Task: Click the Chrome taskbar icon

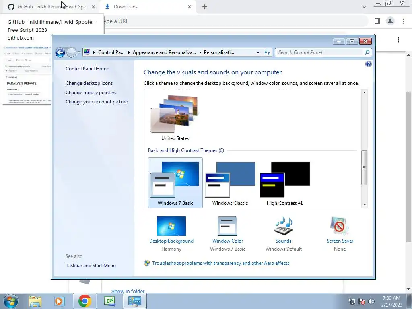Action: [84, 301]
